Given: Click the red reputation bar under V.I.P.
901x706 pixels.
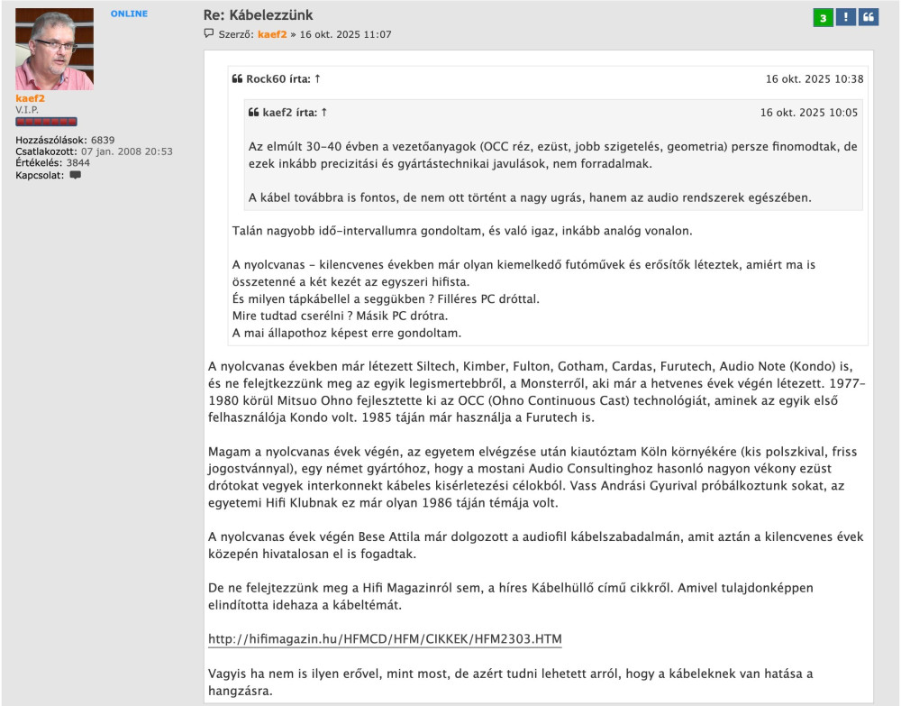Looking at the screenshot, I should tap(45, 123).
